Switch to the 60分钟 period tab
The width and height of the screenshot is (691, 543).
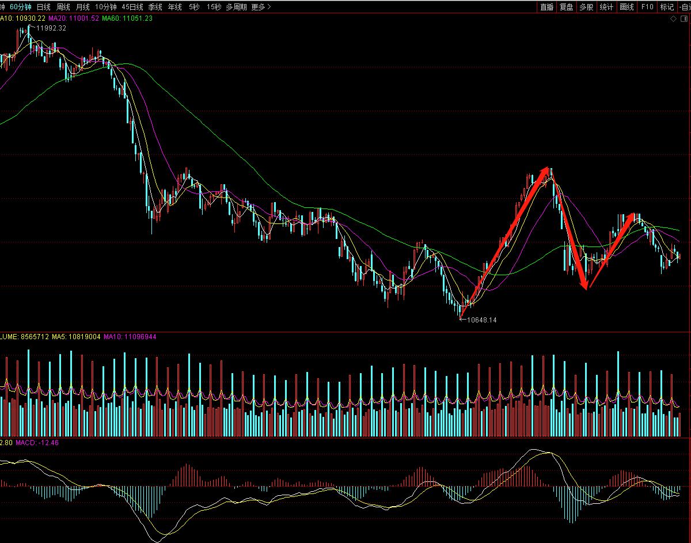tap(21, 7)
